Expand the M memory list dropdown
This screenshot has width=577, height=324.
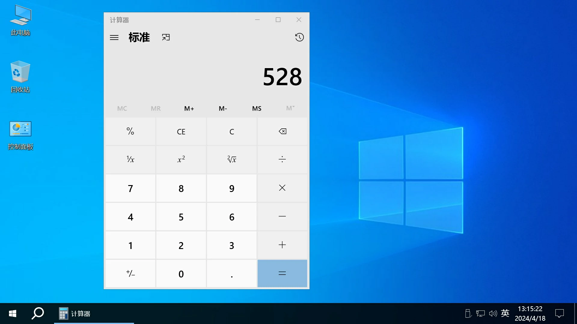(290, 108)
